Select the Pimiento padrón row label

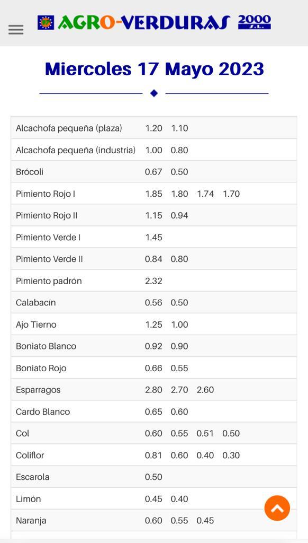point(49,281)
